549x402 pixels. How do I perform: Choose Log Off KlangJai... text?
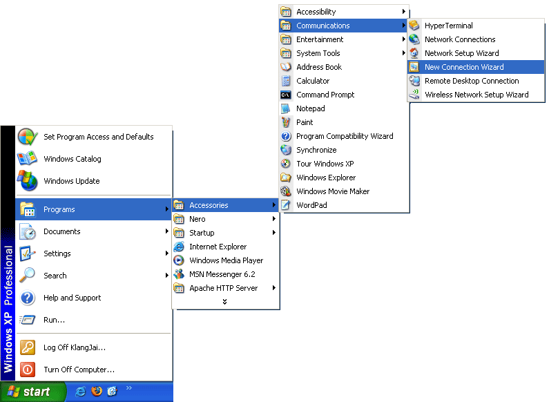point(75,347)
